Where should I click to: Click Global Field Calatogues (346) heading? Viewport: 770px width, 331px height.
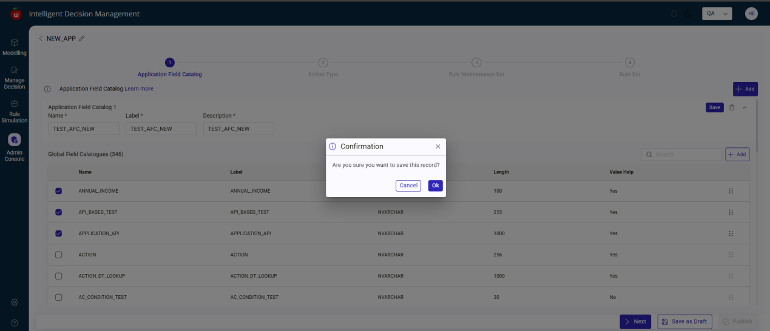click(x=86, y=155)
